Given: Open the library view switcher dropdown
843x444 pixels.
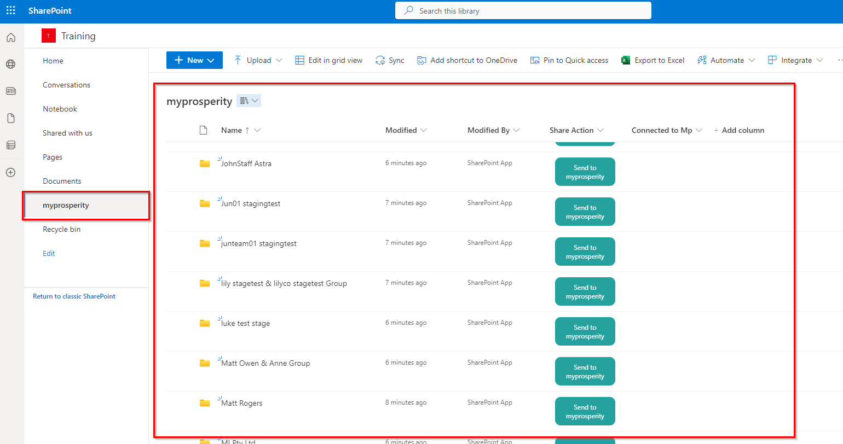Looking at the screenshot, I should point(249,101).
